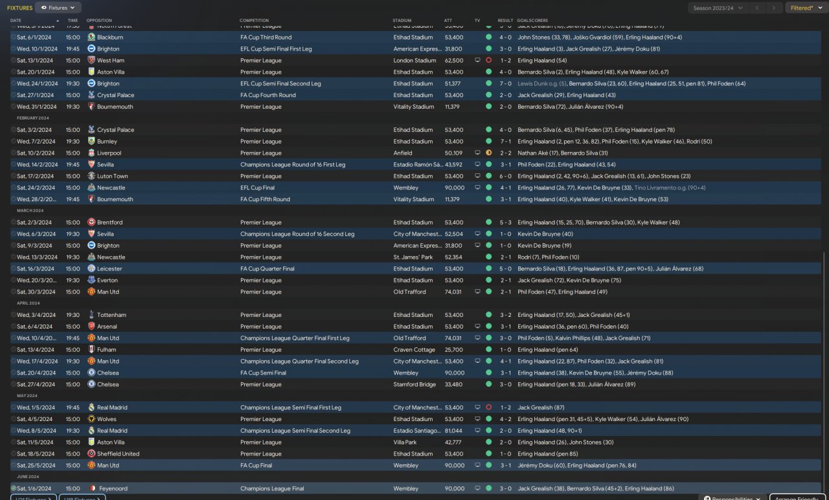Click the red loss indicator on 1/5/2024 Real Madrid
Screen dimensions: 829x500
(x=488, y=408)
